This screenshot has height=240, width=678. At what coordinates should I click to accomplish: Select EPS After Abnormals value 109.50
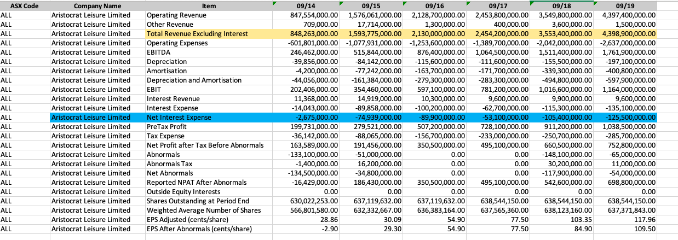pos(625,229)
